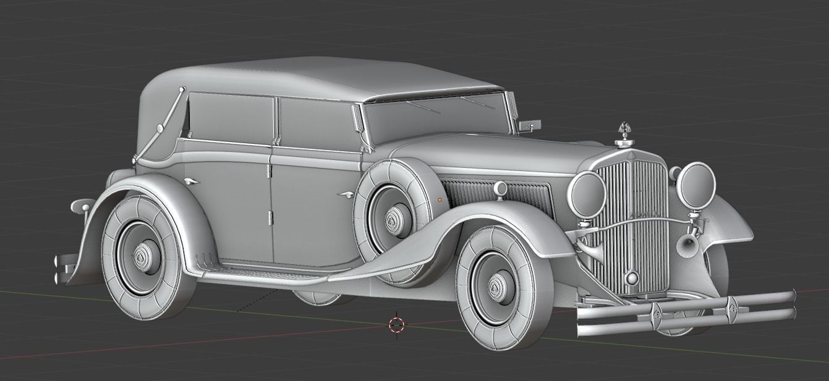This screenshot has height=381, width=829.
Task: Select the radiator grille of the car
Action: [629, 227]
